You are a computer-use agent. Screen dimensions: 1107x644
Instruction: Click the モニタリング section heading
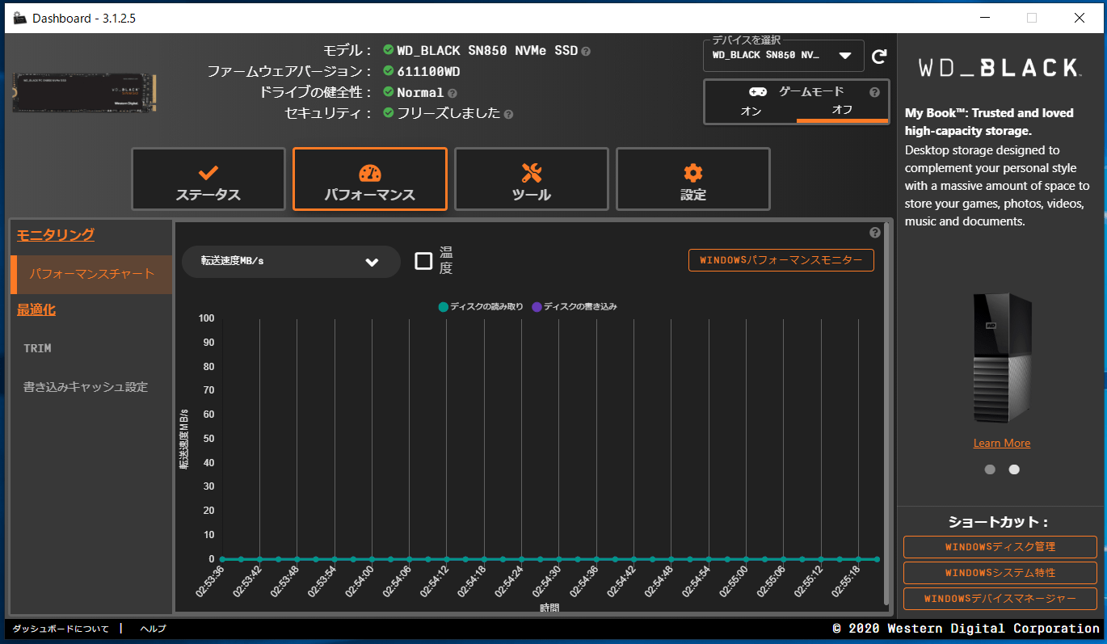point(56,235)
